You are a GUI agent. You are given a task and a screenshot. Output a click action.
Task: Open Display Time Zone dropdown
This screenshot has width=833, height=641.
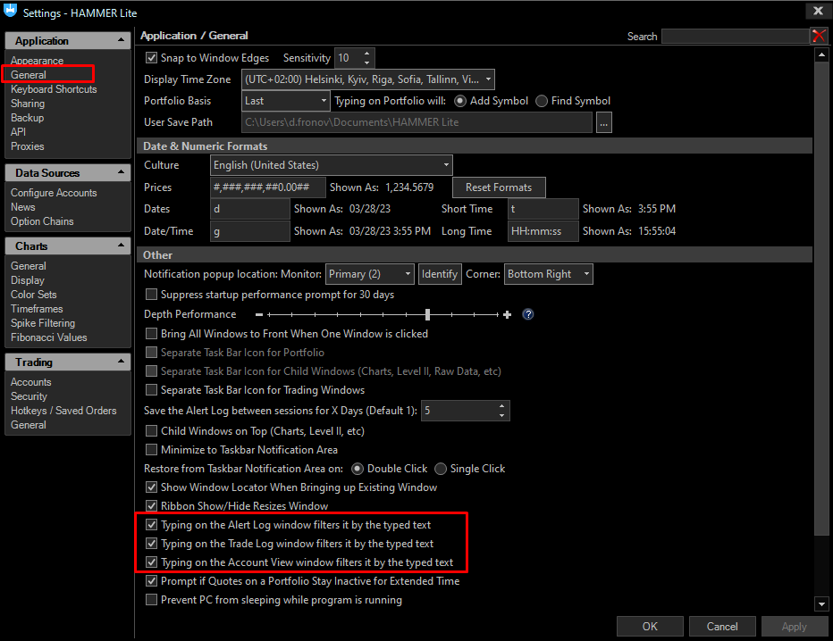click(367, 79)
